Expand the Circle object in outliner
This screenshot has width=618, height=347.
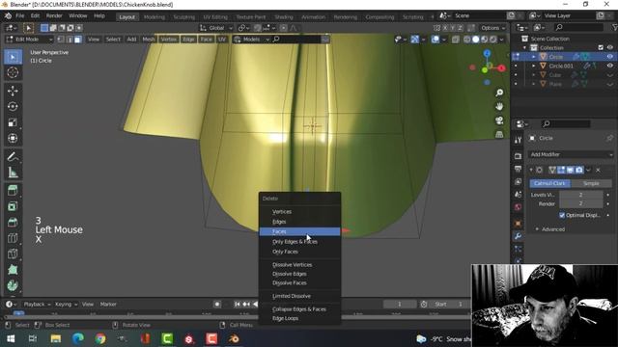(x=534, y=57)
